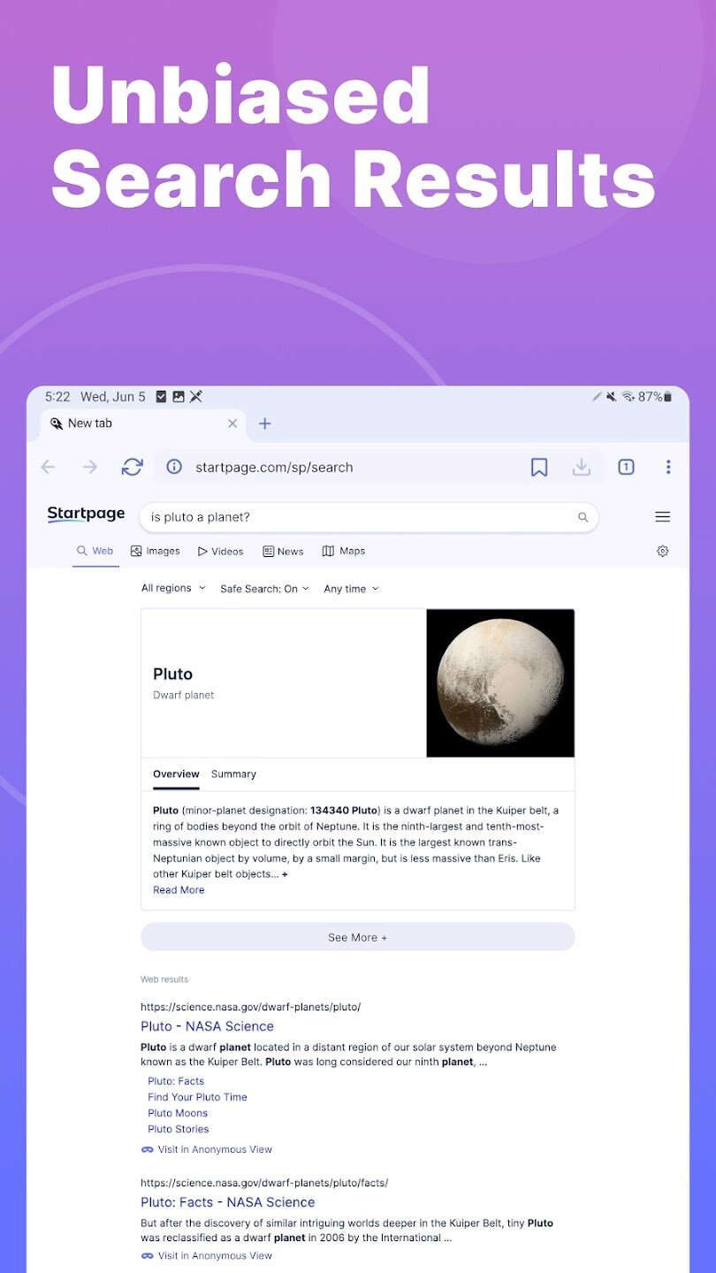Viewport: 716px width, 1273px height.
Task: Tap the Wi-Fi status bar icon
Action: [628, 397]
